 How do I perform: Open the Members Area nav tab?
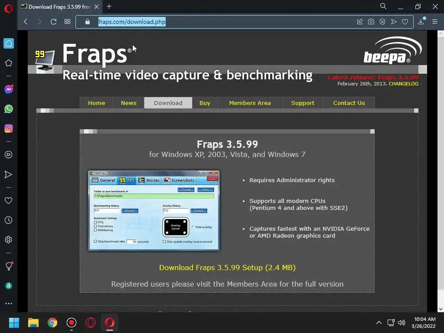[250, 103]
